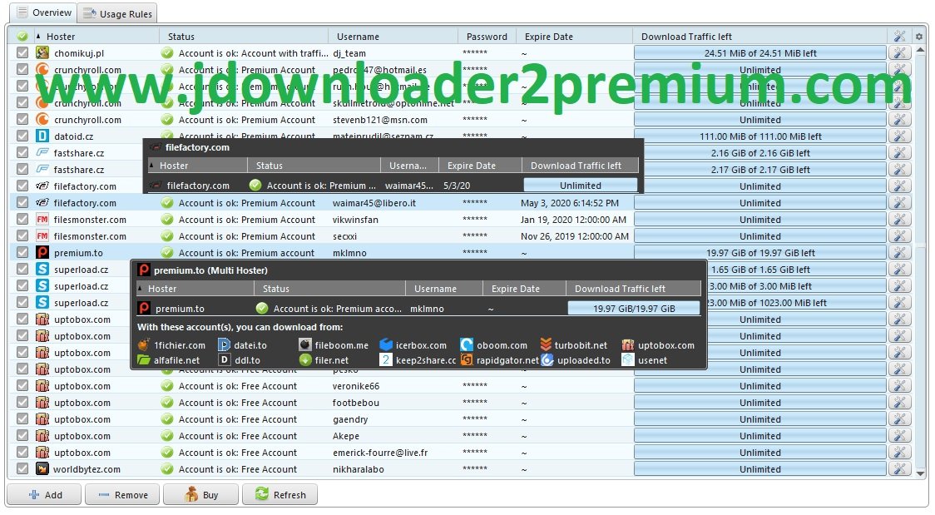This screenshot has height=515, width=935.
Task: Uncheck the worldbytez.com account checkbox
Action: (22, 469)
